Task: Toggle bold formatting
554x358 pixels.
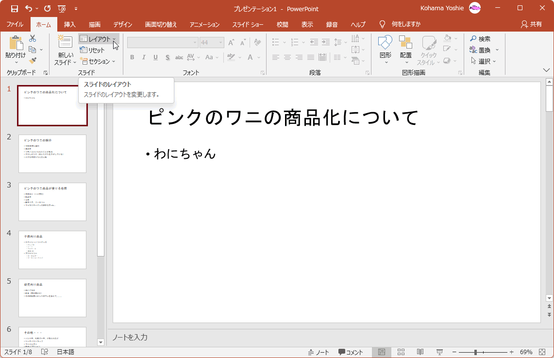Action: coord(132,57)
